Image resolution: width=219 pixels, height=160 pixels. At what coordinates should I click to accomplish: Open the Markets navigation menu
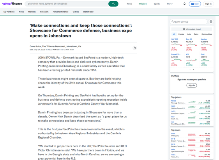pyautogui.click(x=32, y=12)
